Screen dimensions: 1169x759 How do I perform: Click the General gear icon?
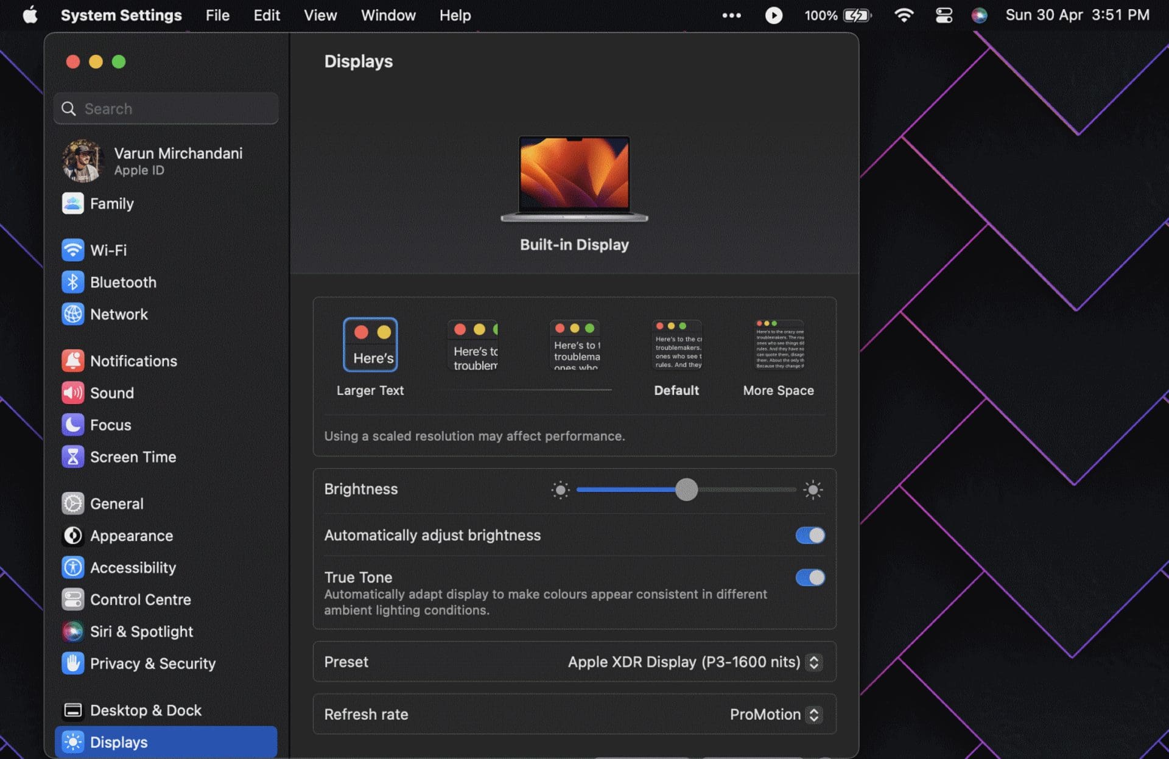72,504
